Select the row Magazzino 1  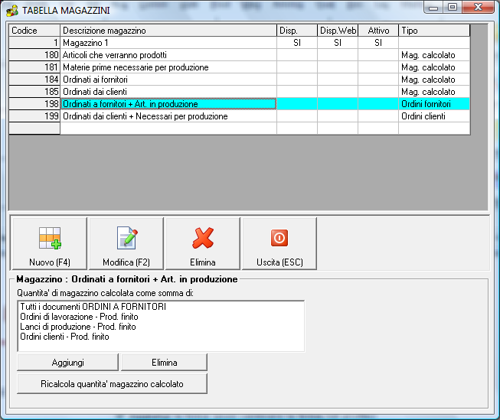click(x=240, y=43)
